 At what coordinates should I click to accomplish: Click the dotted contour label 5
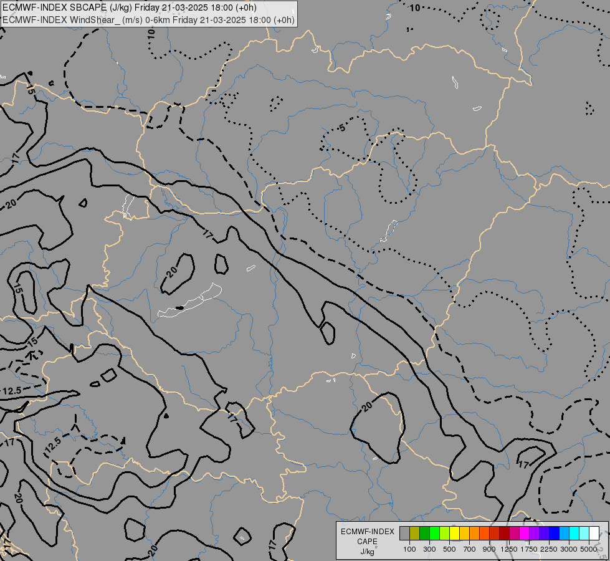pyautogui.click(x=342, y=128)
